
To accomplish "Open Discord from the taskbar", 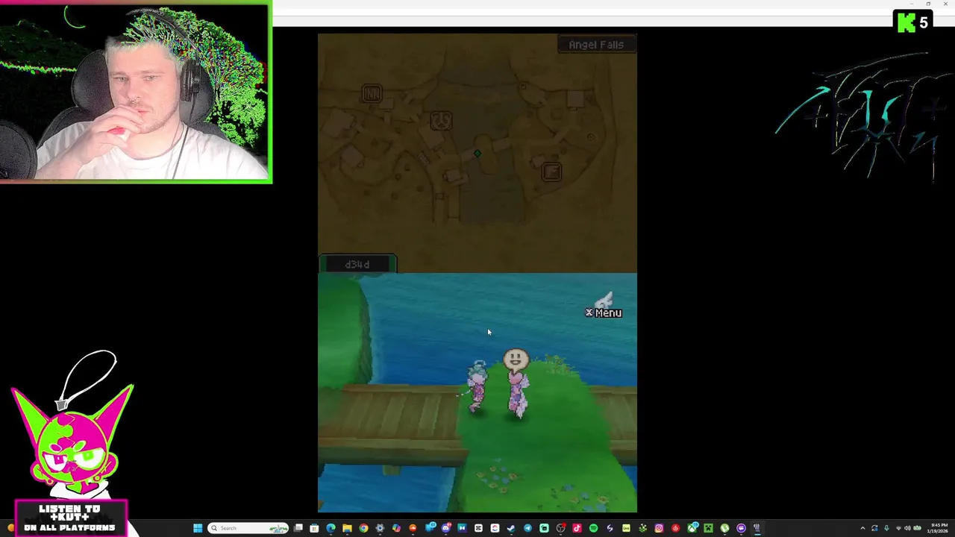I will pos(445,528).
